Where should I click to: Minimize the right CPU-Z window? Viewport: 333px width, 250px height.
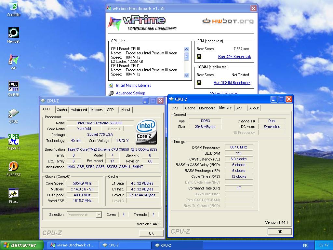click(274, 99)
